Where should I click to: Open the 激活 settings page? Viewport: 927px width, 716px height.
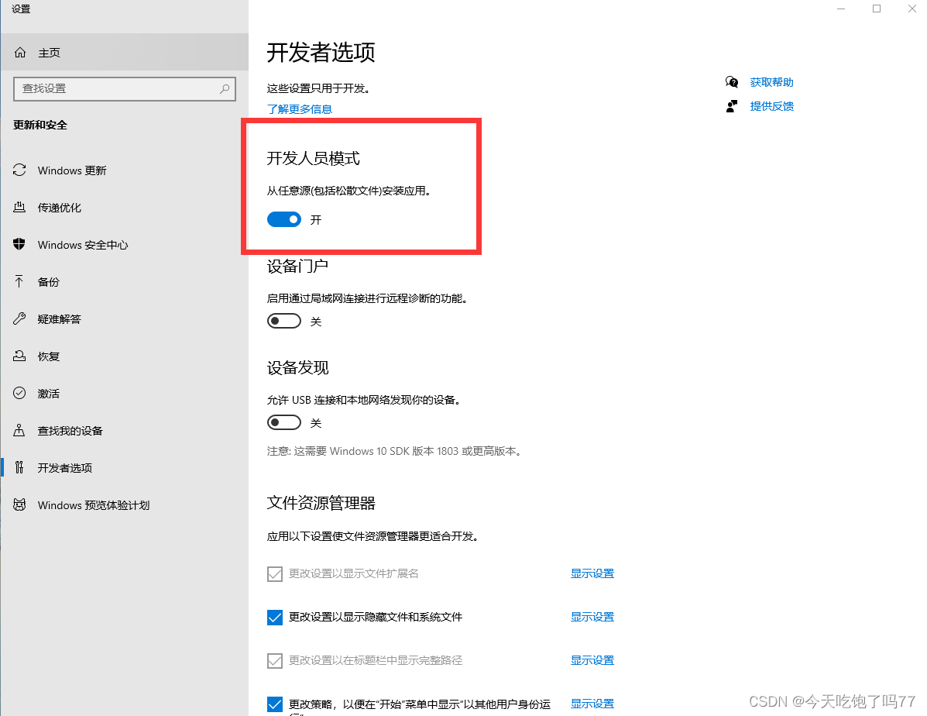49,393
